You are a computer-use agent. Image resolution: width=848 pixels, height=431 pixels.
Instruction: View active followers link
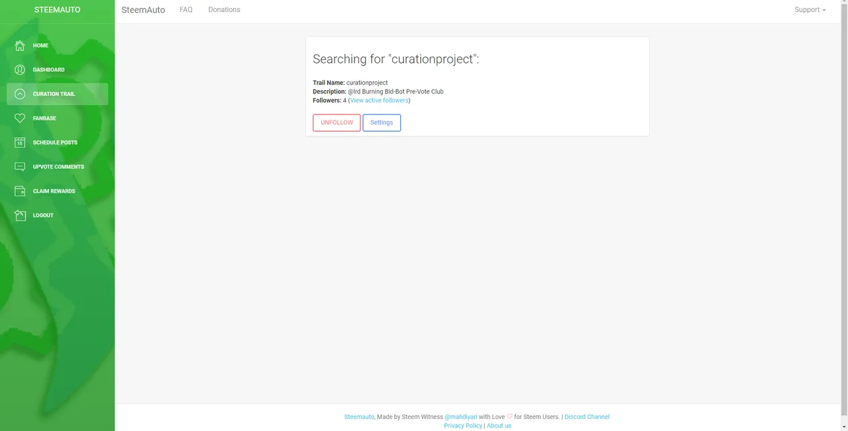click(380, 101)
